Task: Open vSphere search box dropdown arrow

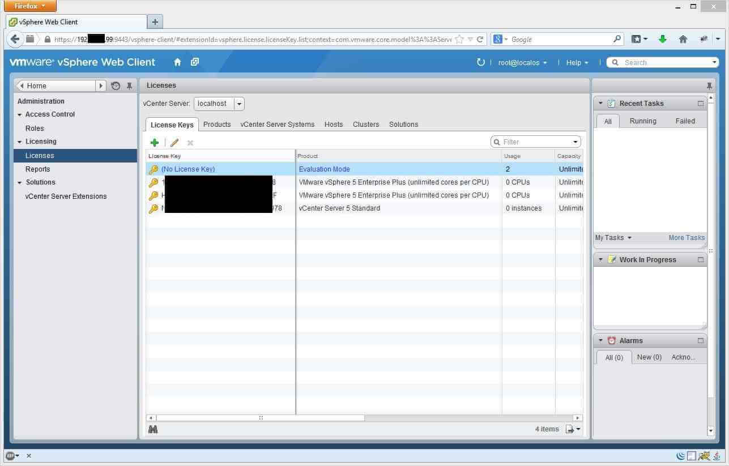Action: click(x=714, y=63)
